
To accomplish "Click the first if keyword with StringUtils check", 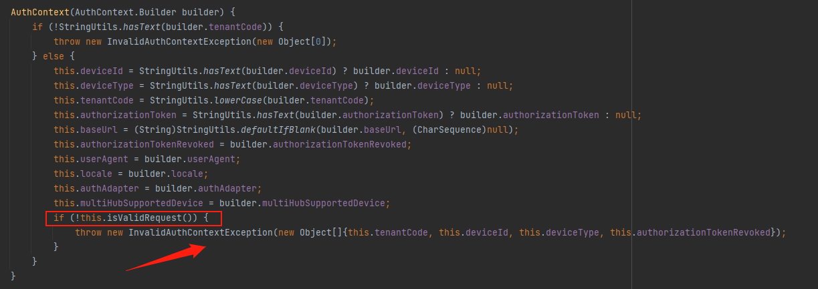I will pos(37,27).
